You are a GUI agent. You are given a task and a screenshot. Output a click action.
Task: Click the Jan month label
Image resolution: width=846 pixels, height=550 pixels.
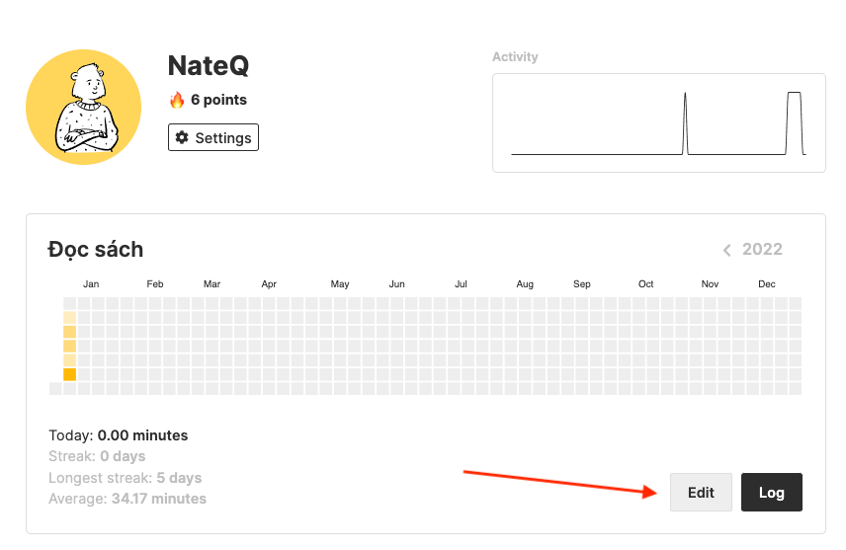click(x=91, y=284)
